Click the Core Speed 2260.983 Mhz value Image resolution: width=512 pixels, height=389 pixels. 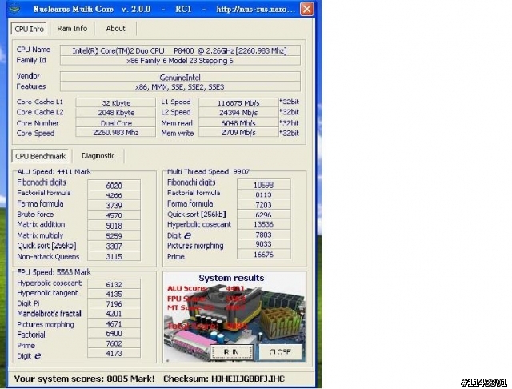115,133
